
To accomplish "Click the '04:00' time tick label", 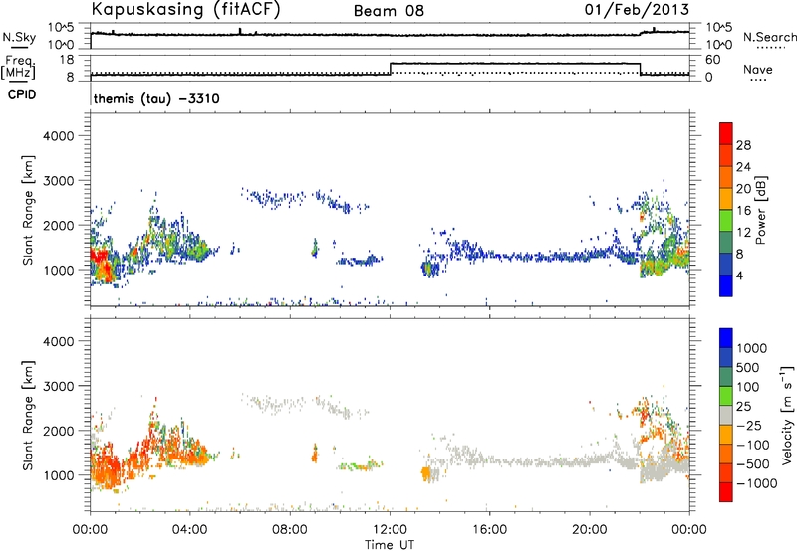I will 190,530.
